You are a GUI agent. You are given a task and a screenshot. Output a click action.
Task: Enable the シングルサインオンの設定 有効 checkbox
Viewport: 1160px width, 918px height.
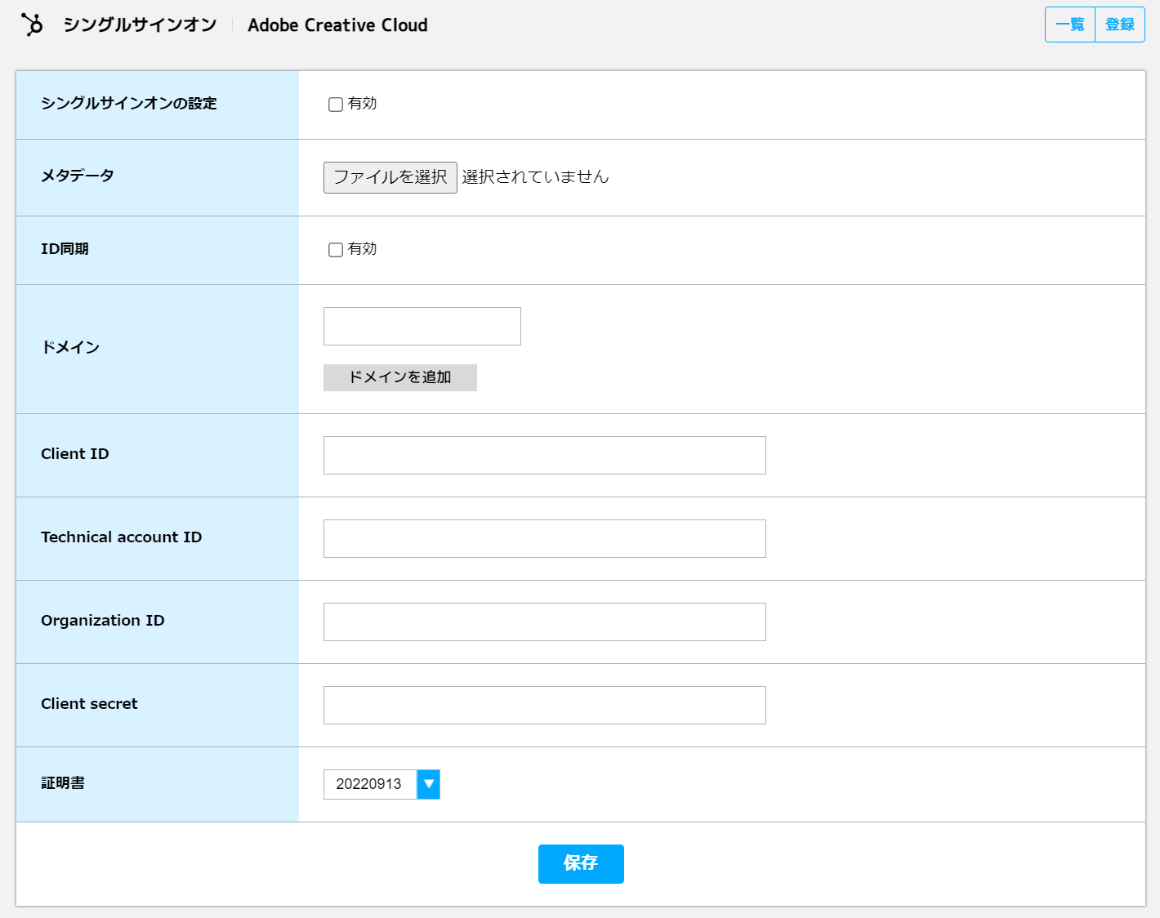pyautogui.click(x=335, y=104)
